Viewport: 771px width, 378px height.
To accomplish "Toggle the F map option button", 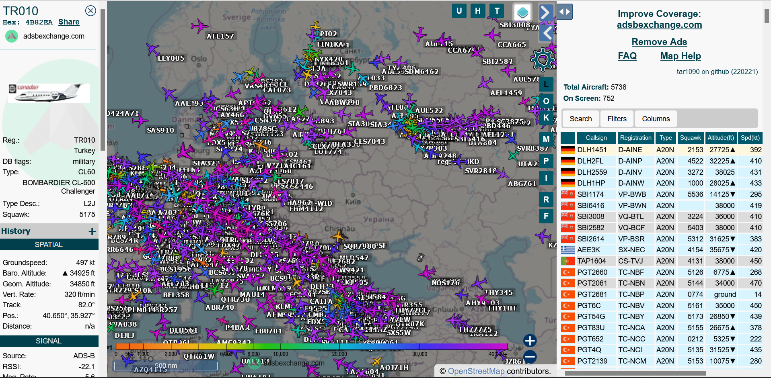I will [x=546, y=216].
